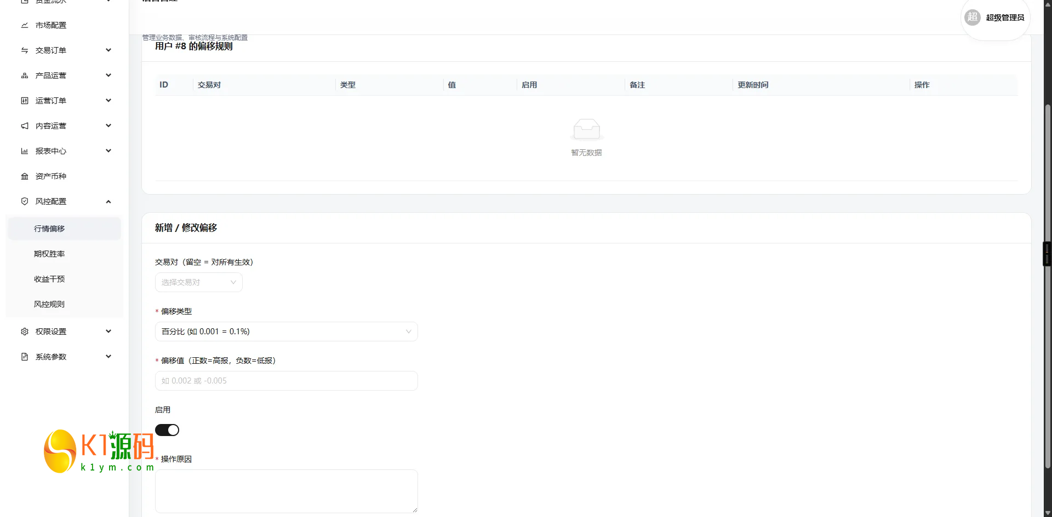
Task: Click the 超级管理员 user name
Action: point(1005,18)
